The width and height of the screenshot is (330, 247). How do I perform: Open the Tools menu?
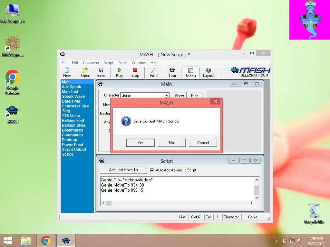(x=122, y=63)
